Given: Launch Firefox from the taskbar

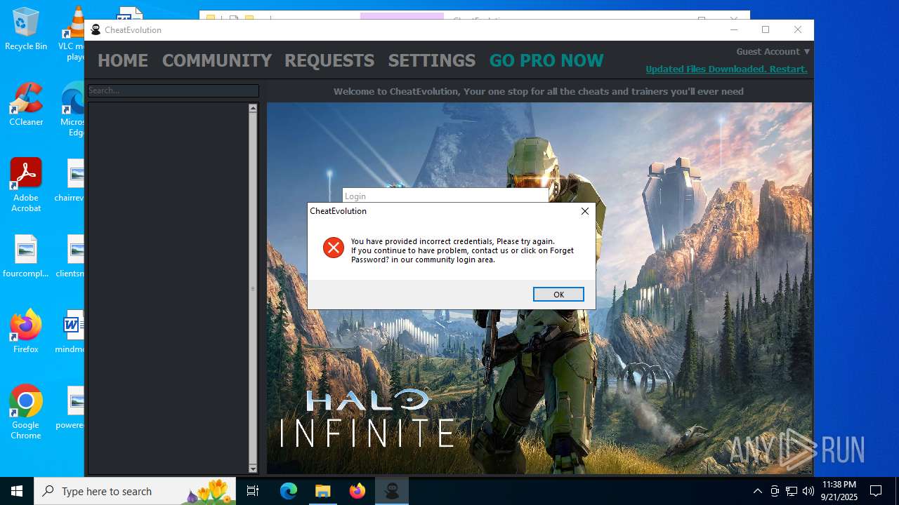Looking at the screenshot, I should (x=357, y=491).
